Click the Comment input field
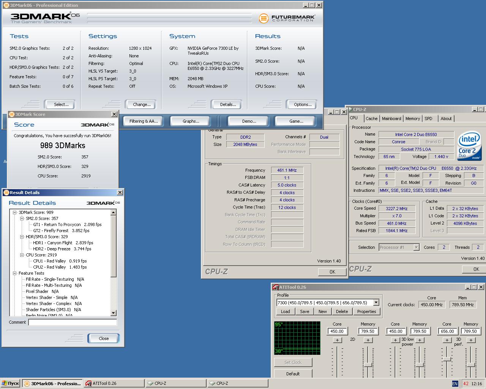The image size is (486, 389). pos(73,322)
